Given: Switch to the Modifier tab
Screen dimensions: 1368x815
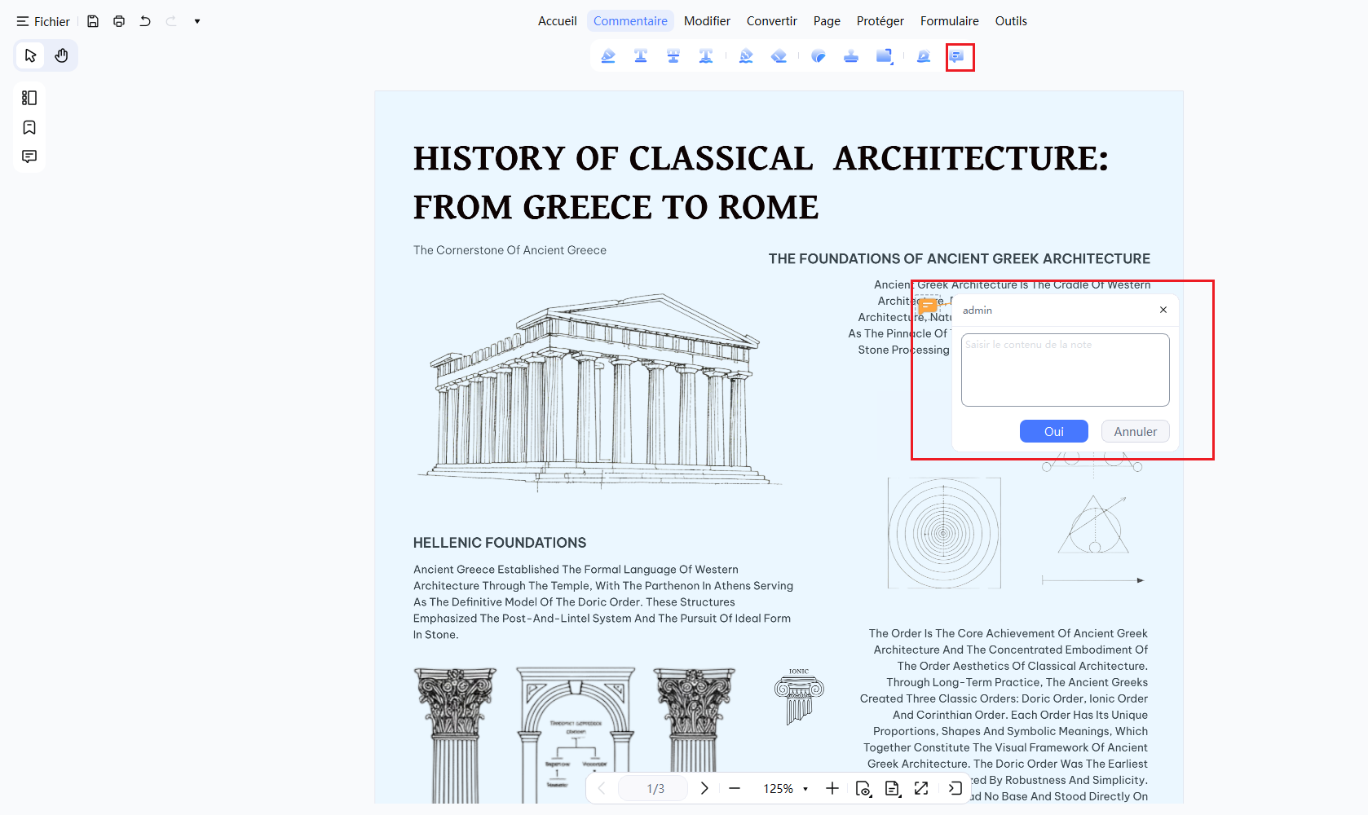Looking at the screenshot, I should point(707,21).
